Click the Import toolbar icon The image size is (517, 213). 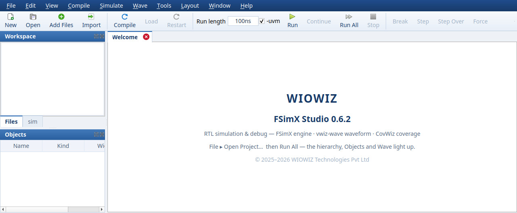click(x=91, y=17)
